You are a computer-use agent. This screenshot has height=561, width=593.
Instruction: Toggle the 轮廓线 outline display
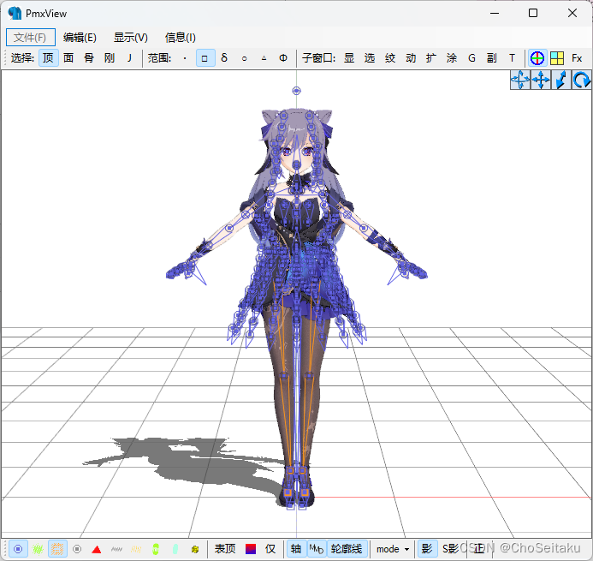[347, 549]
